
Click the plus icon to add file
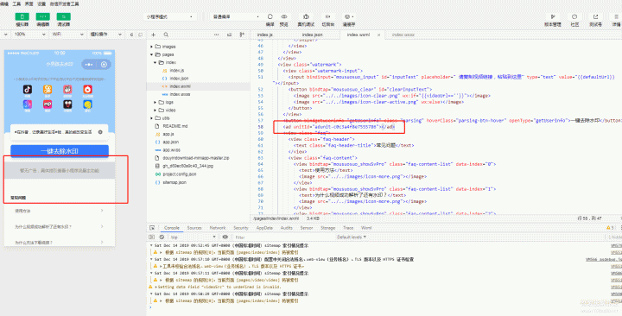pyautogui.click(x=154, y=35)
